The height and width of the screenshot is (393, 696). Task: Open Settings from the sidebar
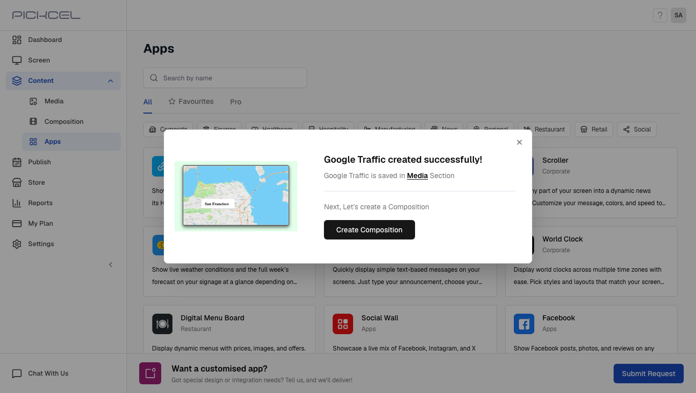[x=63, y=244]
